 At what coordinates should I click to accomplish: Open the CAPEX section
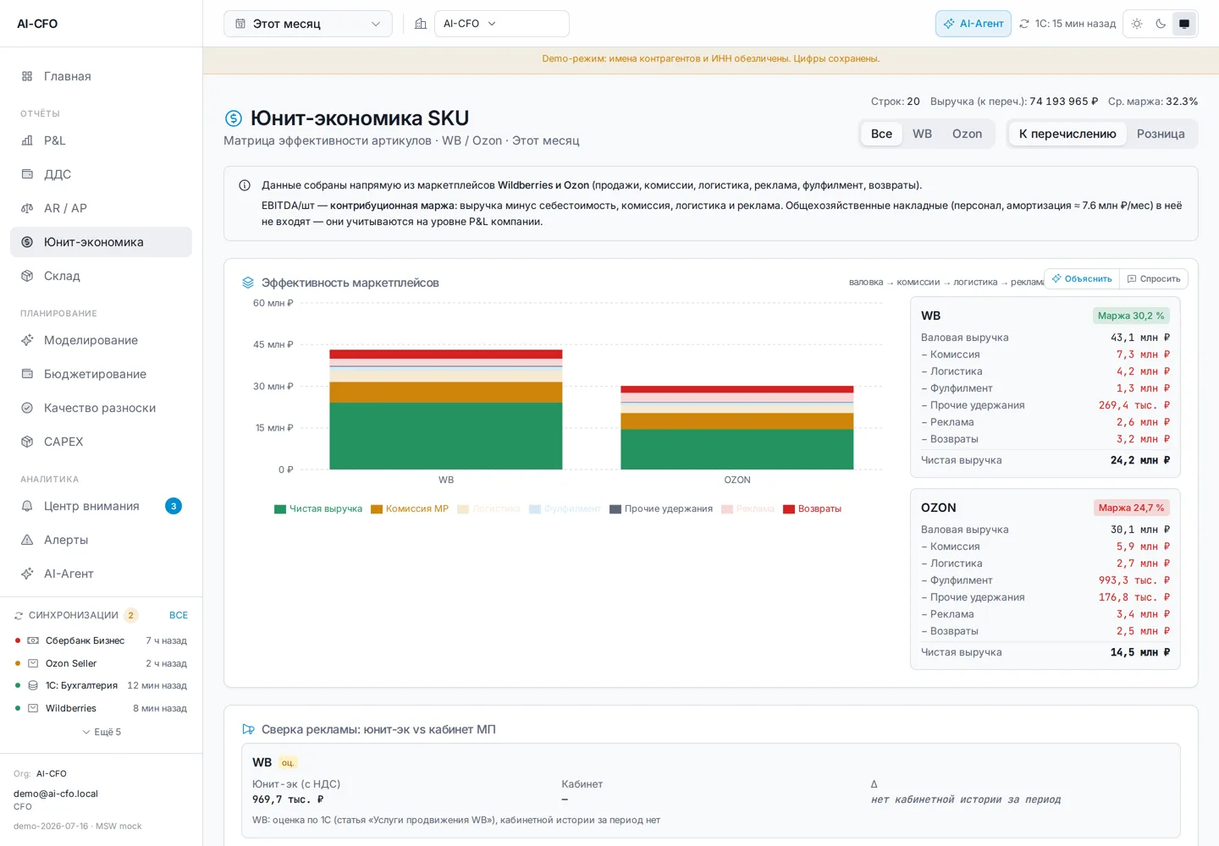101,442
